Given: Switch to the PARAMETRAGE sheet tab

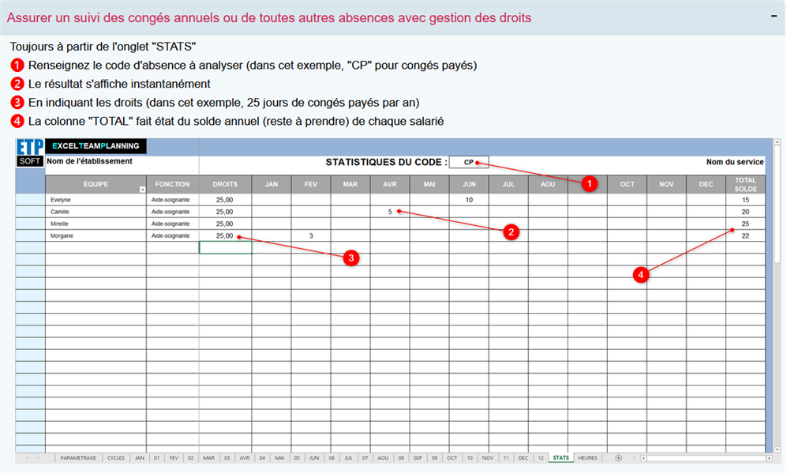Looking at the screenshot, I should (78, 458).
